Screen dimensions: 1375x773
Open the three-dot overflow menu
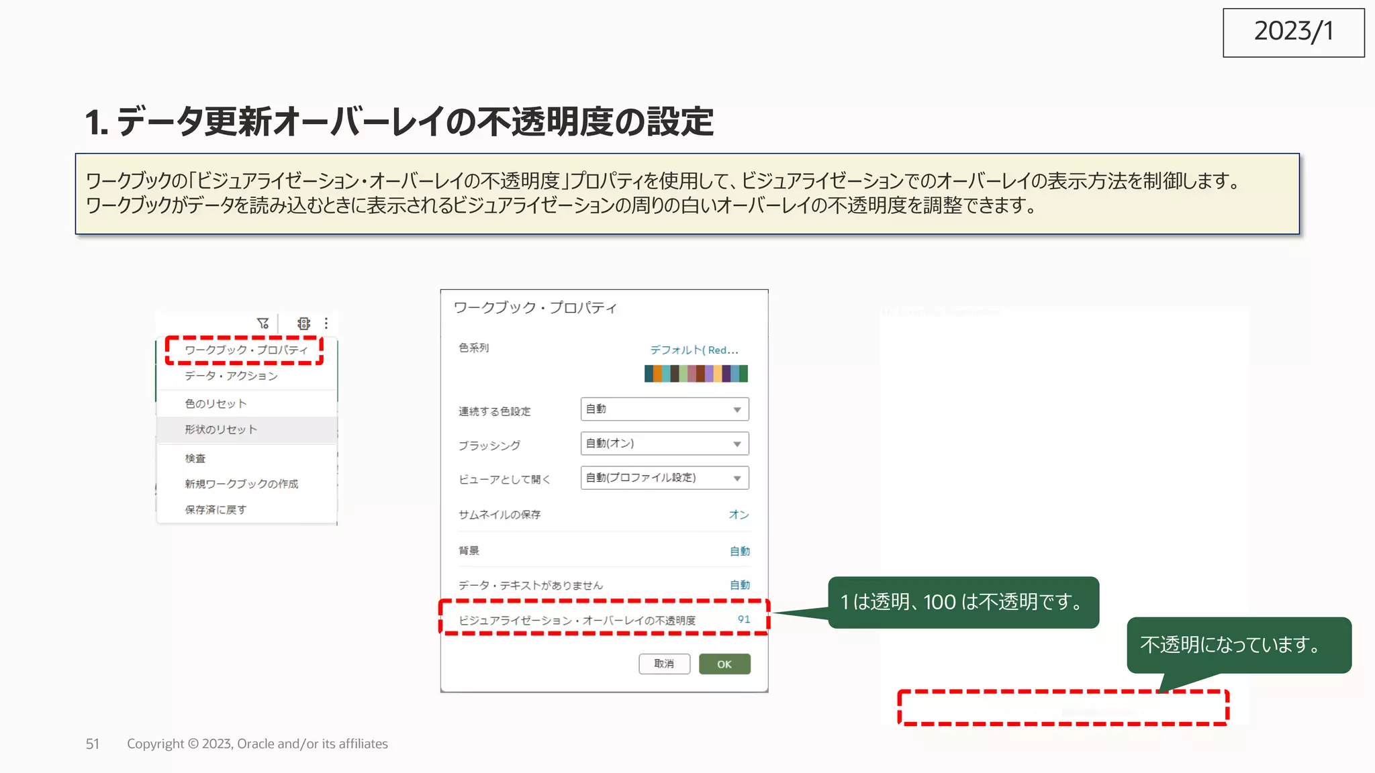326,323
